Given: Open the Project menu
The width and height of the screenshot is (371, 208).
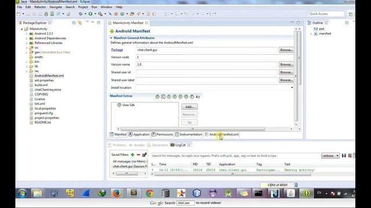Looking at the screenshot, I should pos(83,7).
